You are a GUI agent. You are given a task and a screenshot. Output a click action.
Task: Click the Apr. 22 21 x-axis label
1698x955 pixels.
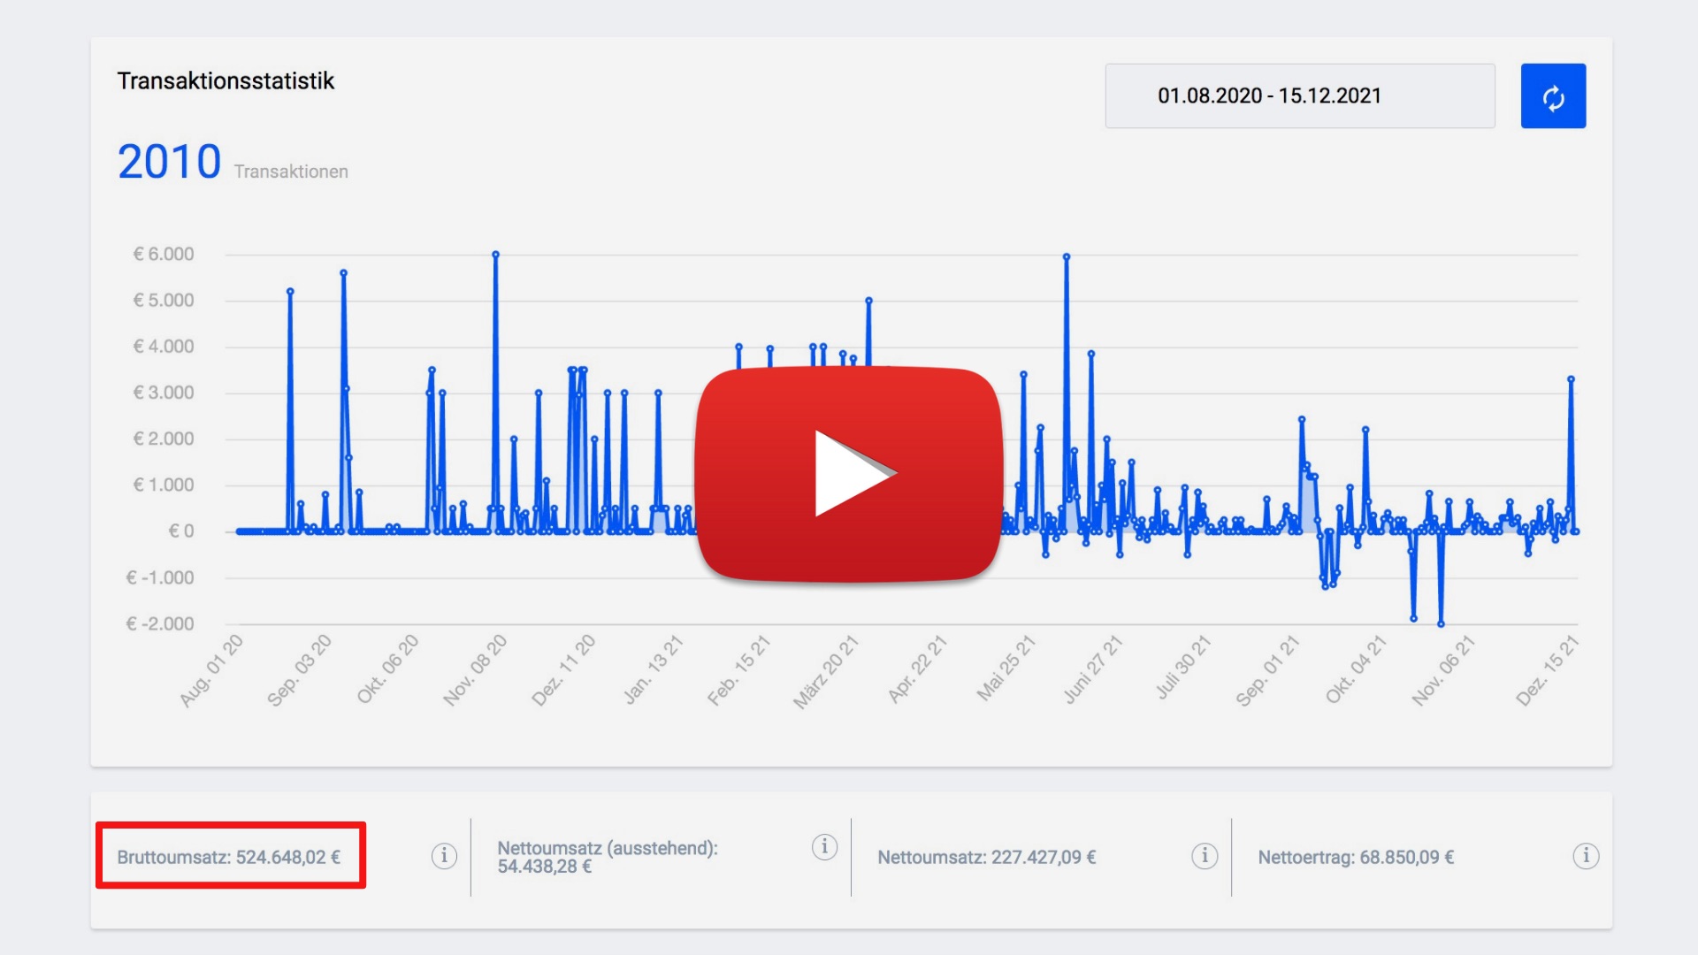pyautogui.click(x=917, y=671)
